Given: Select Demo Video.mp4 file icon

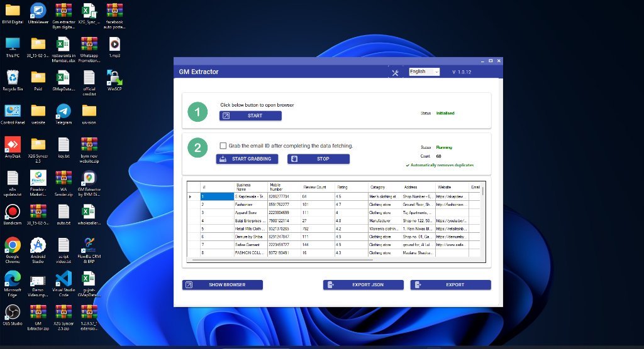Looking at the screenshot, I should pos(38,284).
